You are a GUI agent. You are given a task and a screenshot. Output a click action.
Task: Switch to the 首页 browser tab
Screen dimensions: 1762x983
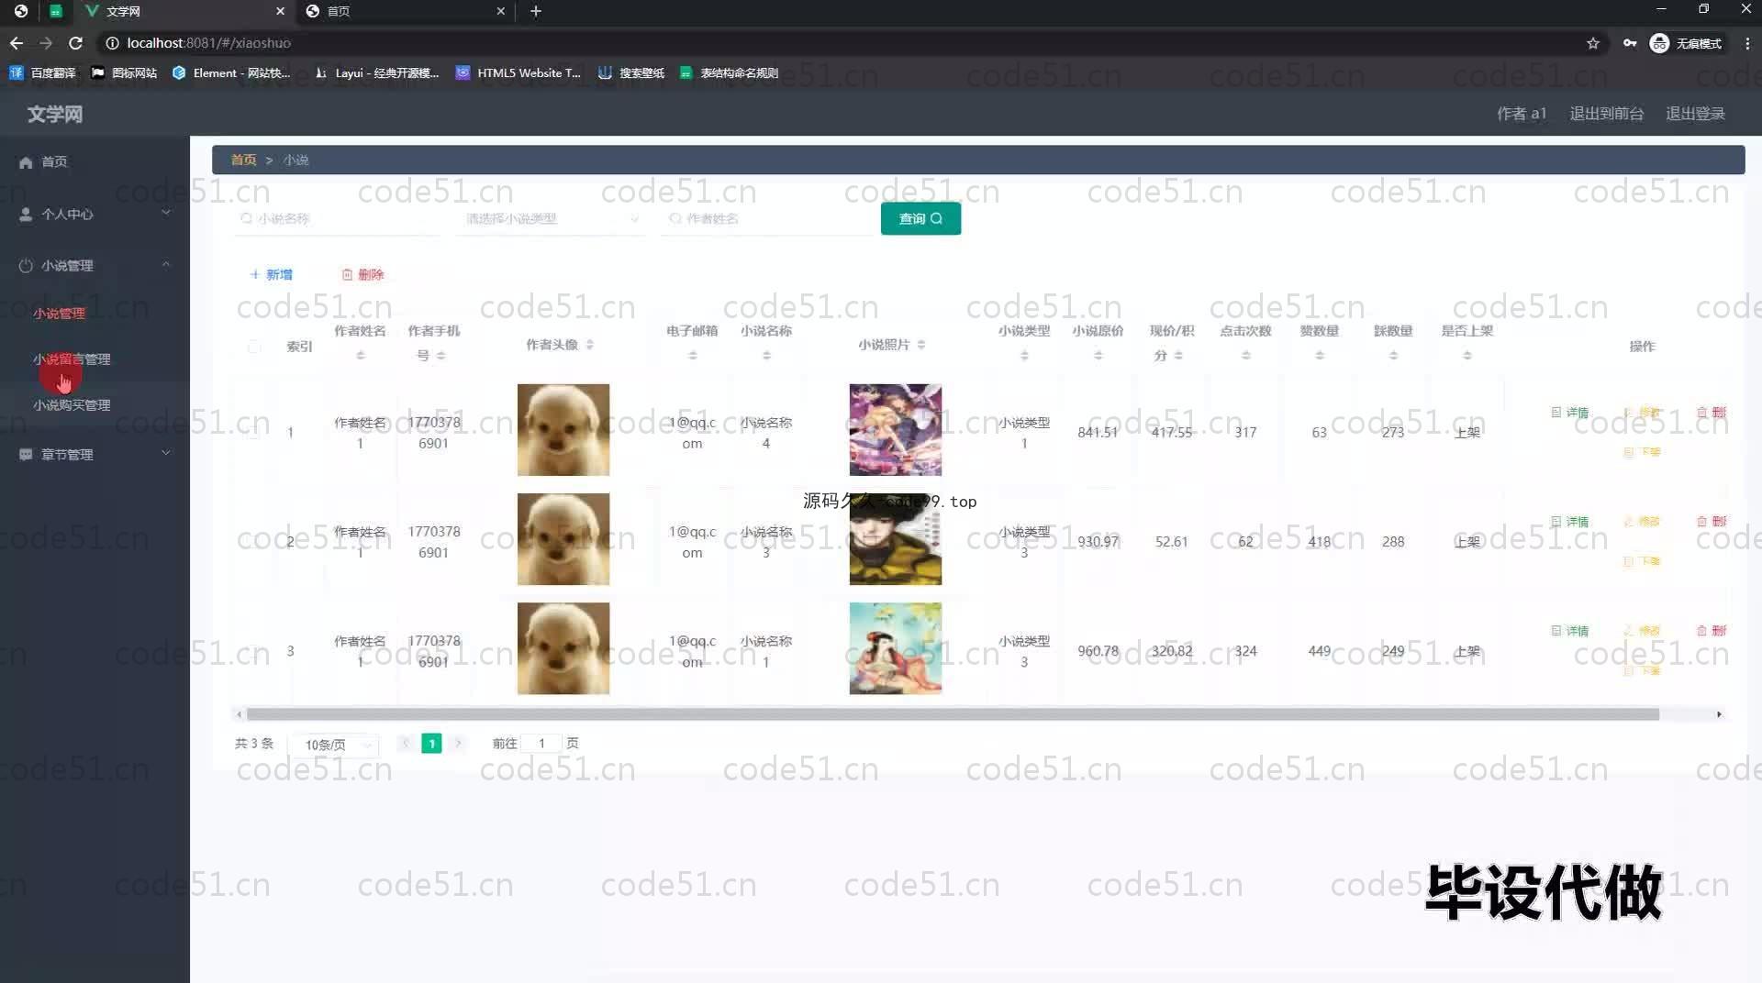(x=404, y=11)
